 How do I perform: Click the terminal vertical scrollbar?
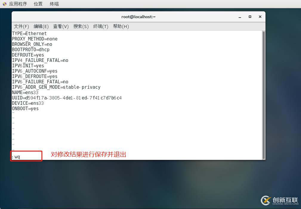pos(264,95)
